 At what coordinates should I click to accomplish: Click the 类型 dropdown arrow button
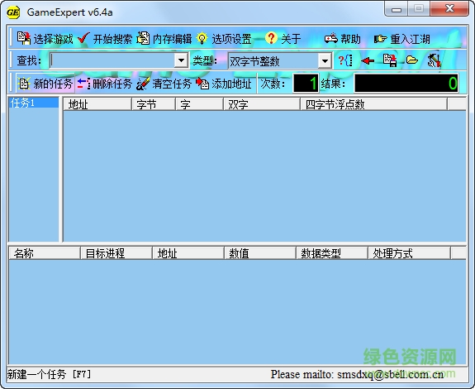(x=325, y=61)
